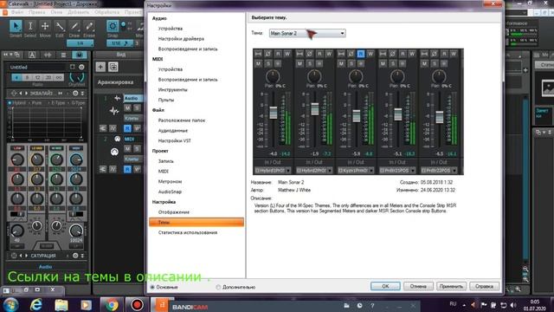
Task: Select the Smart tool in Cakewalk toolbar
Action: point(16,27)
